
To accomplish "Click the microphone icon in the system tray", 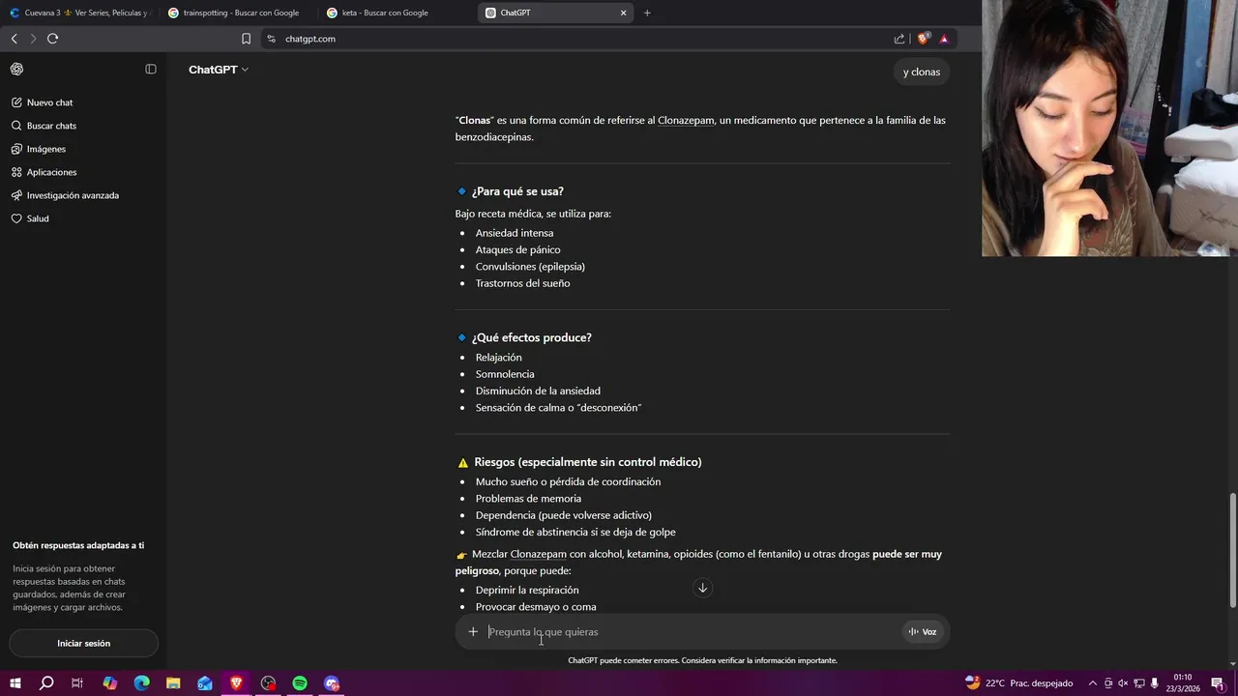I will point(1154,683).
